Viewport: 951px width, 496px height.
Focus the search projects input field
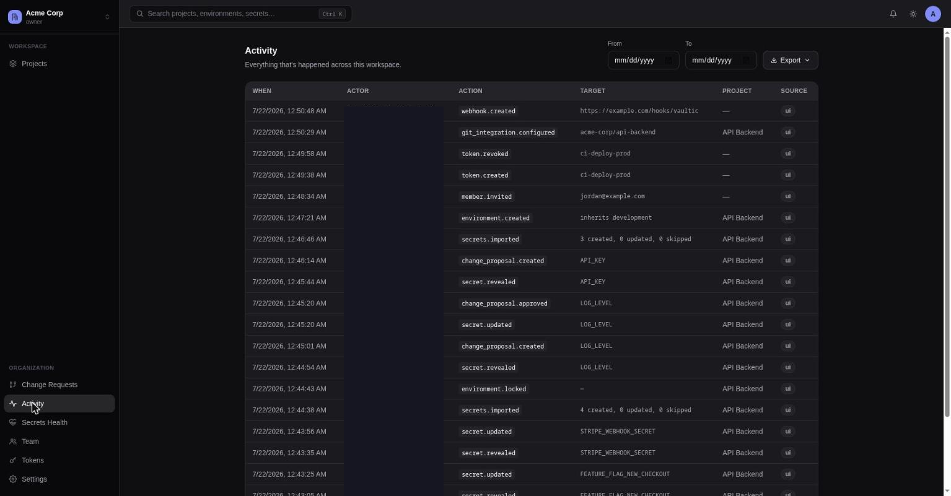click(x=240, y=14)
